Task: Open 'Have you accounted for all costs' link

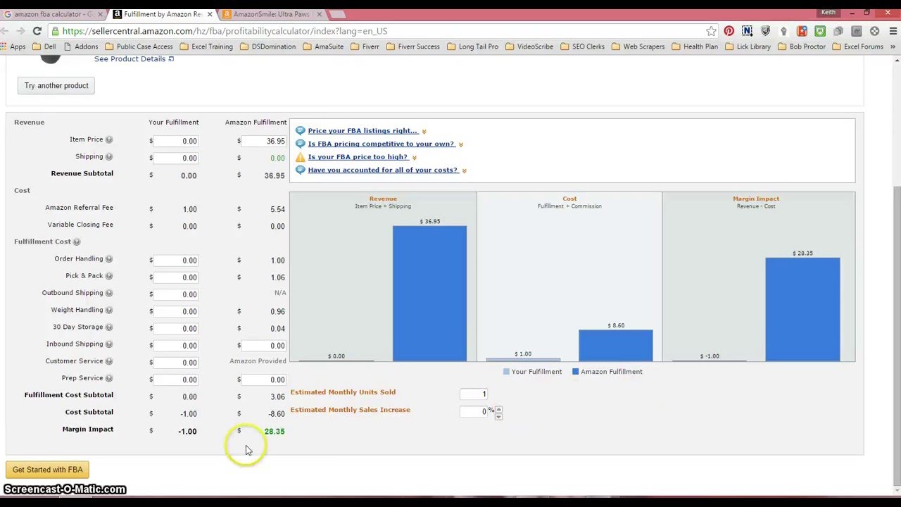Action: point(383,170)
